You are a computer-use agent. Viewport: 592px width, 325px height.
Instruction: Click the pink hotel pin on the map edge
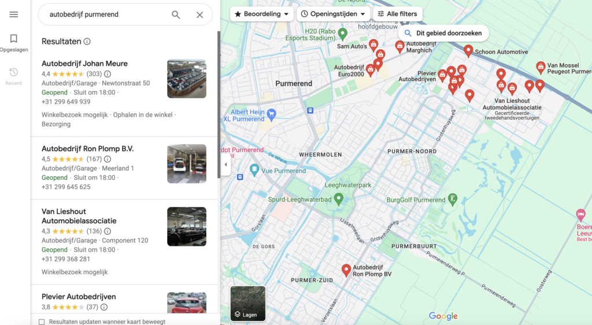coord(580,215)
